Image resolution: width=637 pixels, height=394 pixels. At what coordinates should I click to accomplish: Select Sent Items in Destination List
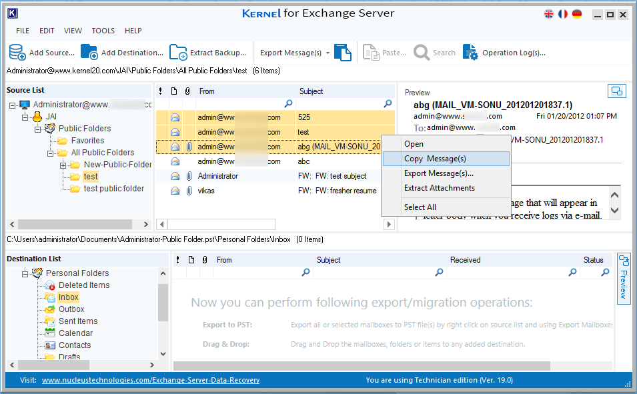coord(78,321)
